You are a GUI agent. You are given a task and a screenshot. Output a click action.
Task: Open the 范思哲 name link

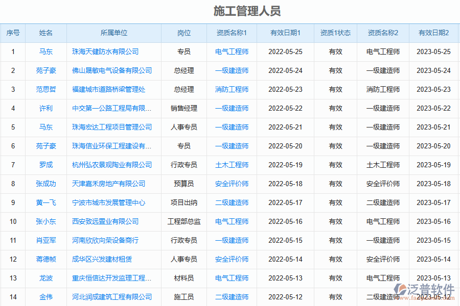[x=46, y=89]
